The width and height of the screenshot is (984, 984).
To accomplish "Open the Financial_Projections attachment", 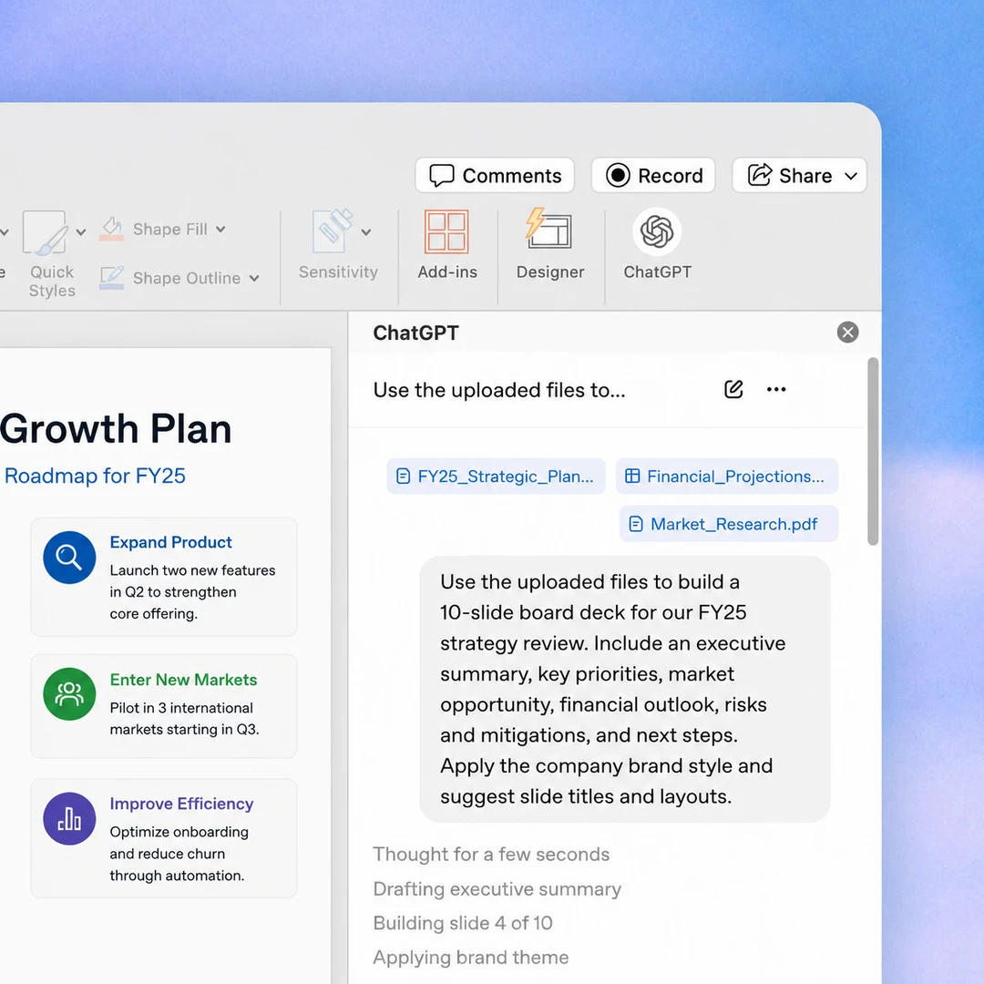I will tap(727, 477).
